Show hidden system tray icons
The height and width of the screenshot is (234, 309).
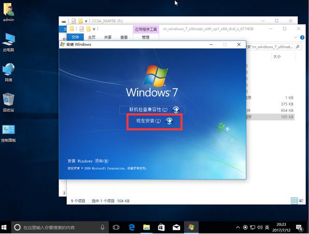coord(238,228)
